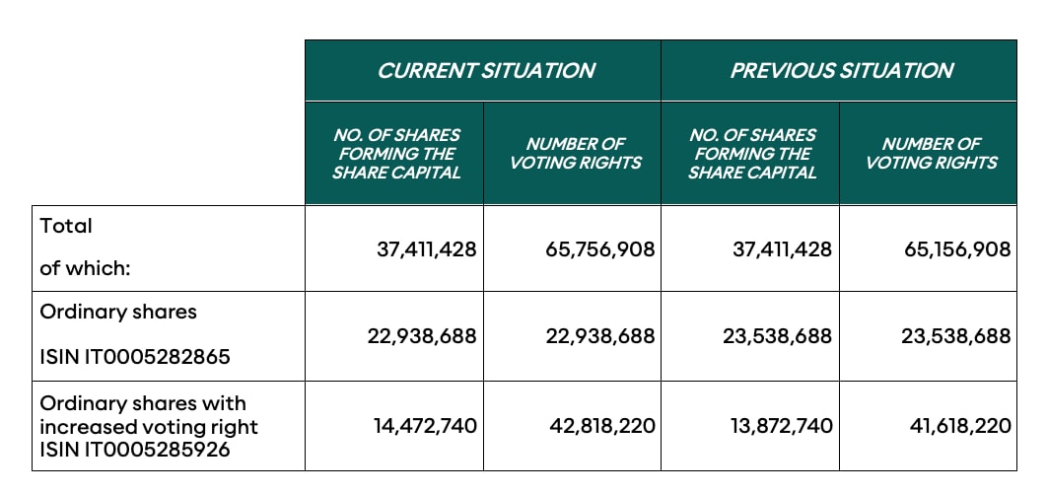This screenshot has width=1047, height=494.
Task: Select voting rights subheader under Previous Situation
Action: [931, 153]
